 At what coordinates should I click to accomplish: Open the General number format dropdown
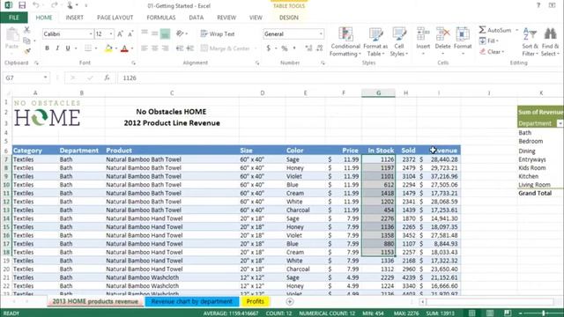321,34
